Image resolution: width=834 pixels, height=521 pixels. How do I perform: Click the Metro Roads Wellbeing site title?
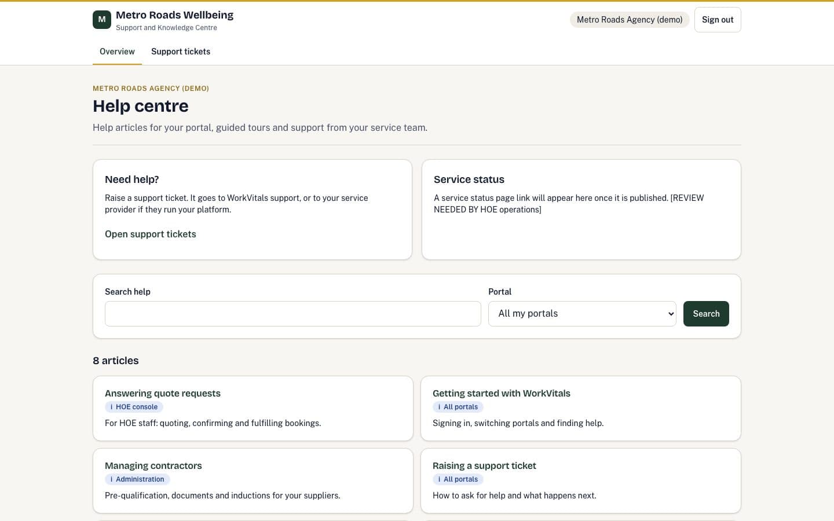tap(175, 15)
